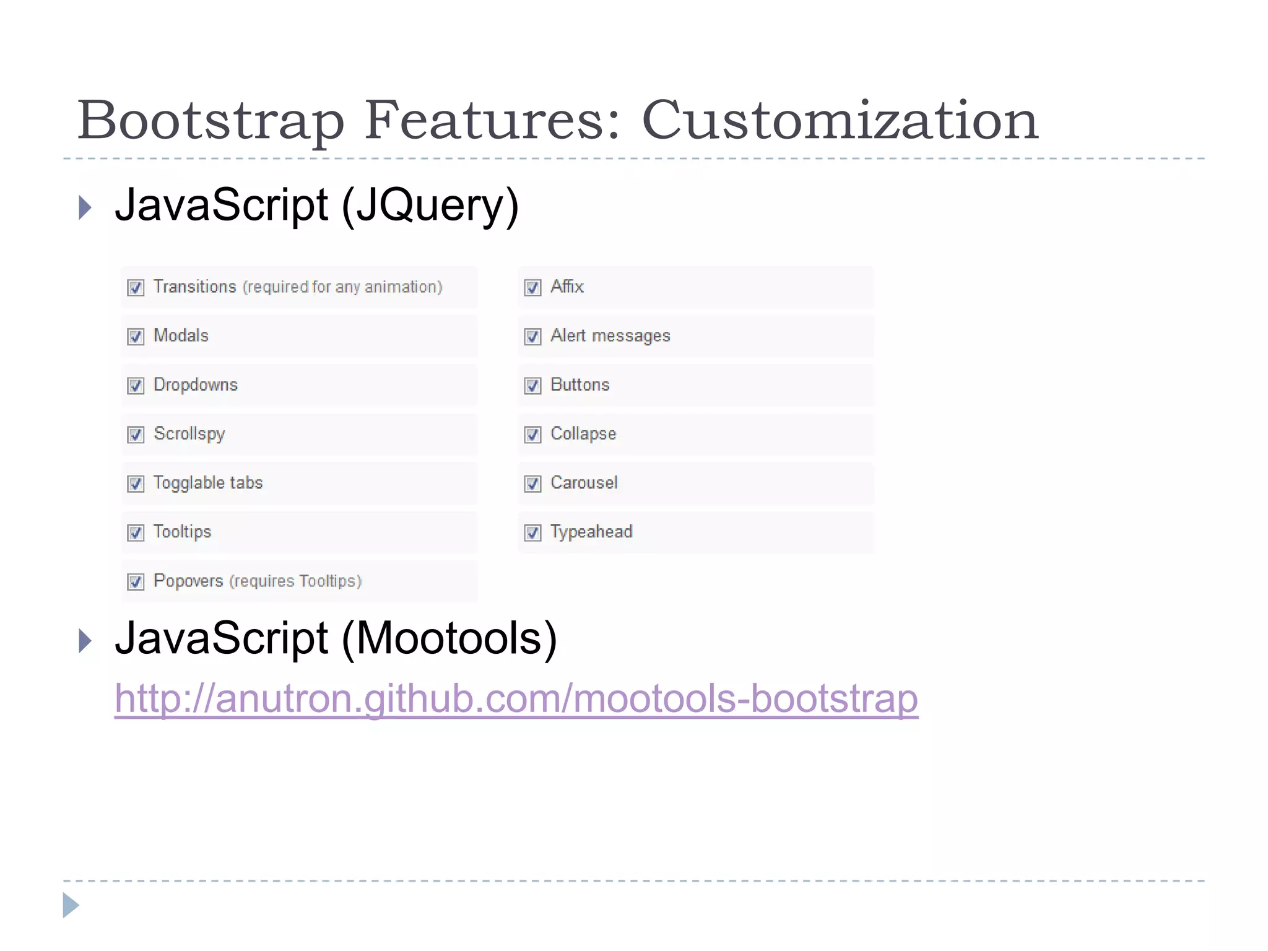Toggle the Popovers checkbox
The image size is (1268, 951).
(x=136, y=581)
